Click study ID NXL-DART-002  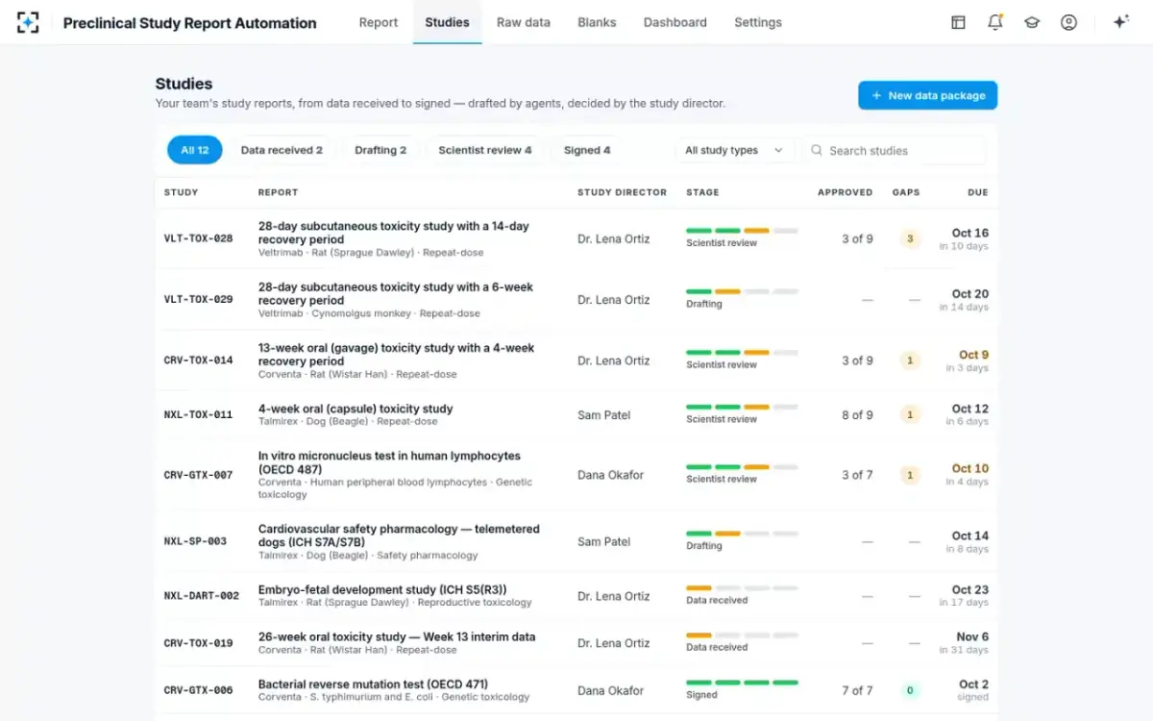[202, 596]
